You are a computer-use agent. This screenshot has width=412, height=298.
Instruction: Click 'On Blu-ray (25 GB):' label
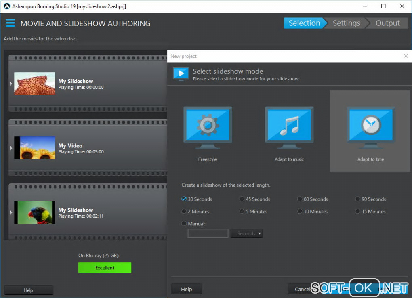click(99, 256)
